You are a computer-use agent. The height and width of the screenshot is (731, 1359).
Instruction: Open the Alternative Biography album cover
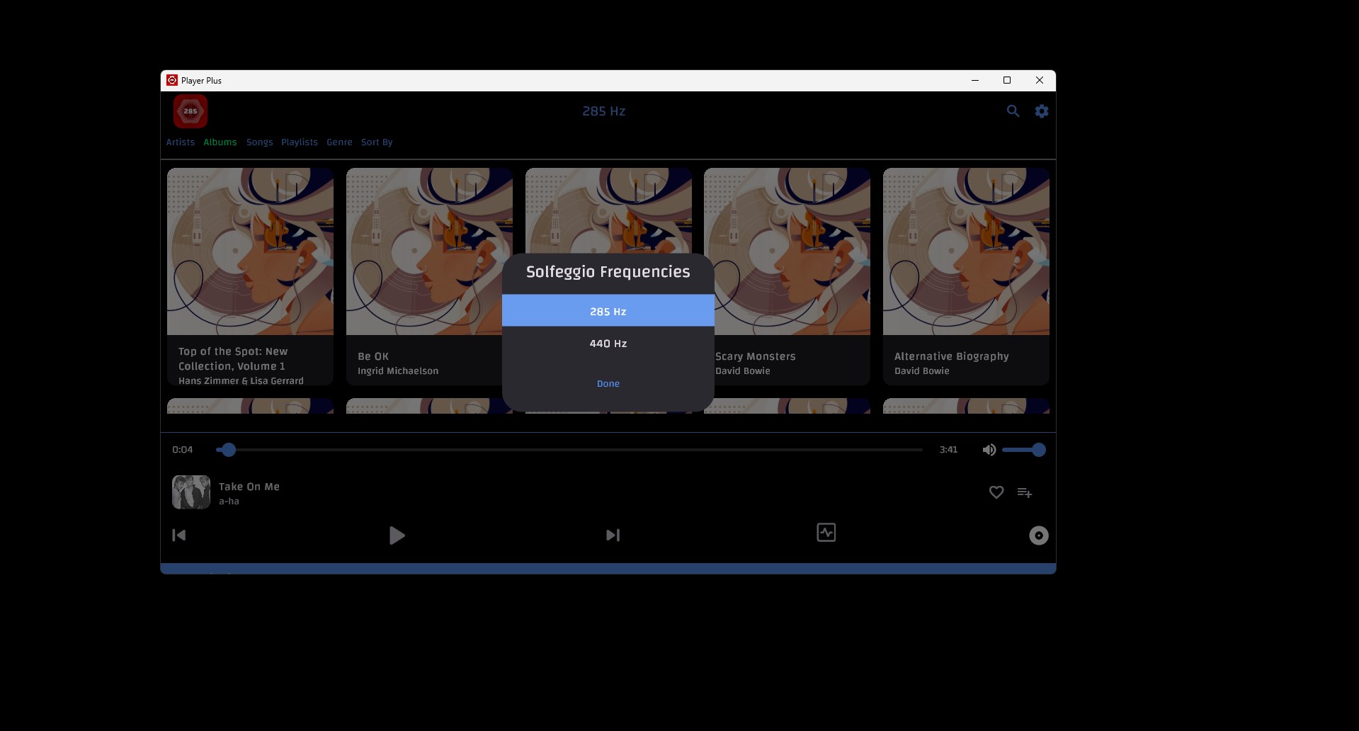tap(966, 251)
